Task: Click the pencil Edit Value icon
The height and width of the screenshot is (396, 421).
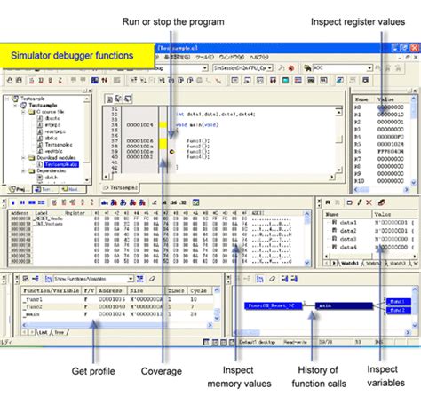Action: (x=360, y=202)
